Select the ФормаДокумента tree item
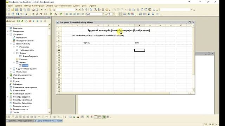225x126 pixels. pyautogui.click(x=31, y=56)
